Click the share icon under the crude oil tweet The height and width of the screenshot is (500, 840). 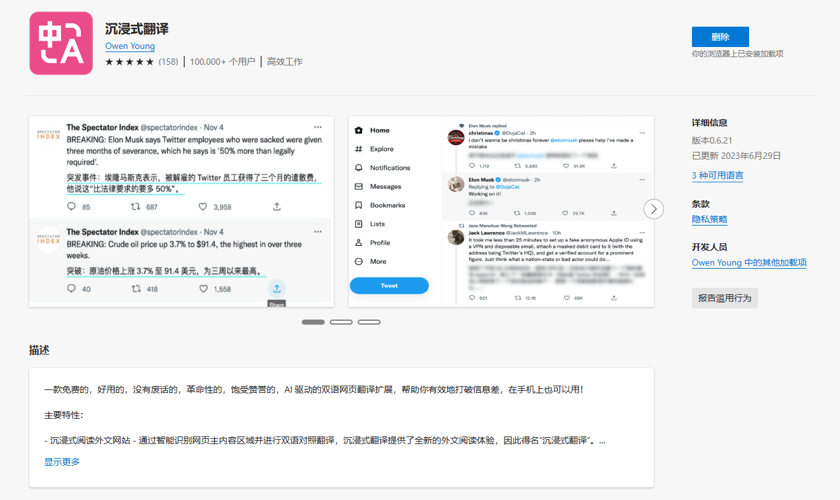point(276,288)
